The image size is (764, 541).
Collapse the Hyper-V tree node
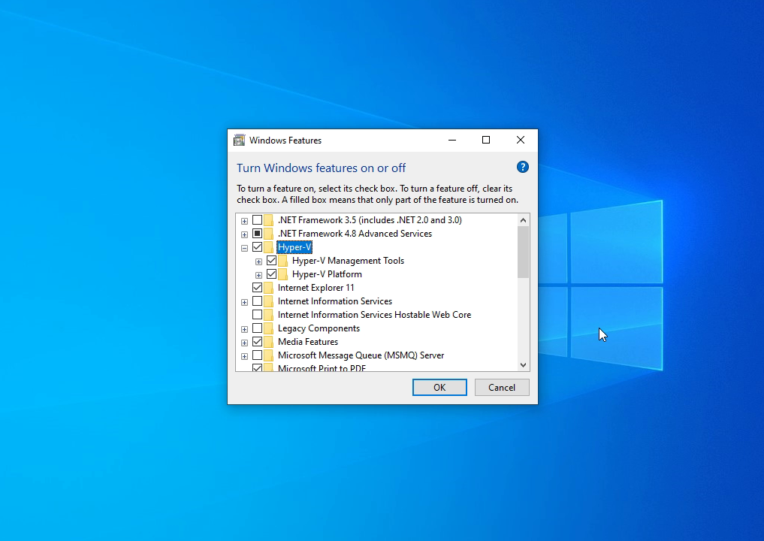(245, 248)
